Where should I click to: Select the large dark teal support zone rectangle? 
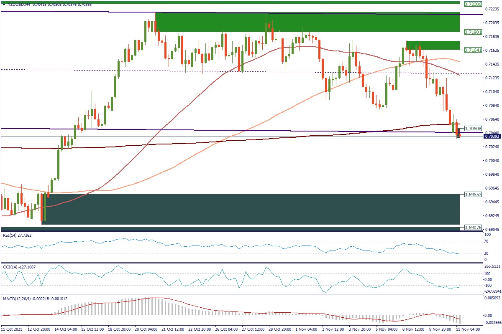[251, 209]
